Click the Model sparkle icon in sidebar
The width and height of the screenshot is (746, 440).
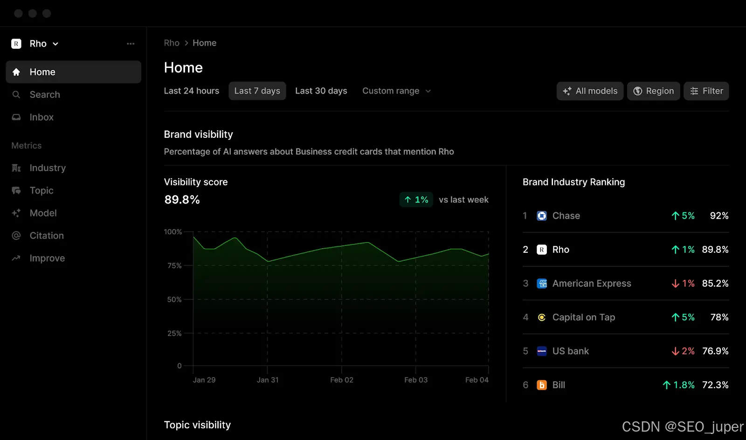point(16,213)
